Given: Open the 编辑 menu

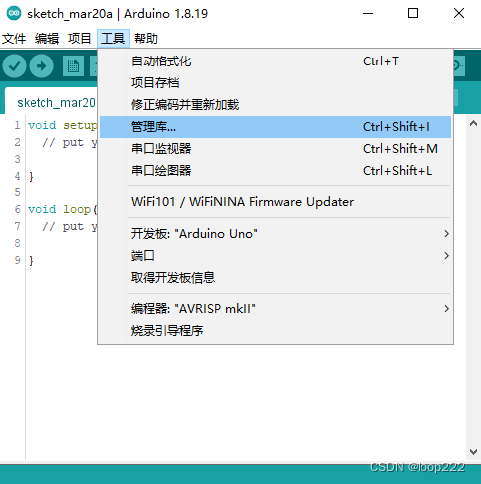Looking at the screenshot, I should click(x=47, y=38).
